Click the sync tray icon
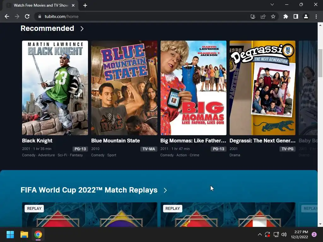 pyautogui.click(x=267, y=234)
